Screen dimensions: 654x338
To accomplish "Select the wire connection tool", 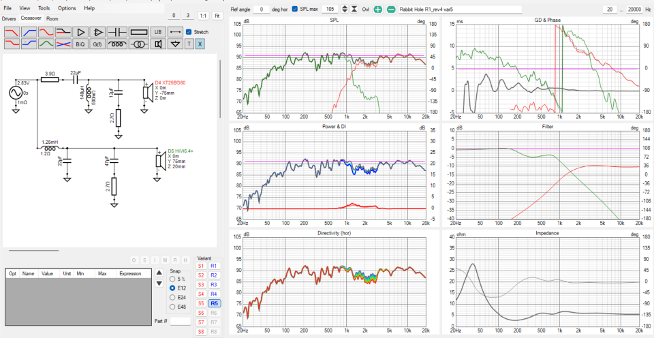I will [175, 32].
